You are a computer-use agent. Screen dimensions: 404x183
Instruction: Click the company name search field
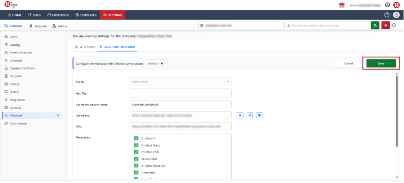point(241,25)
